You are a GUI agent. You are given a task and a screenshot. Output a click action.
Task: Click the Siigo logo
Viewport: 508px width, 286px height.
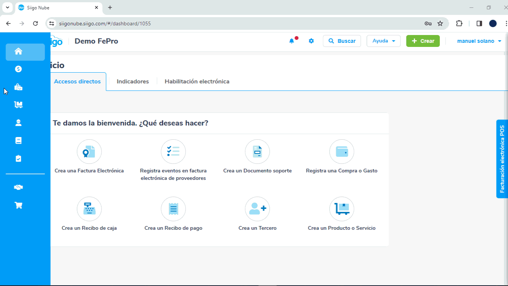(57, 41)
